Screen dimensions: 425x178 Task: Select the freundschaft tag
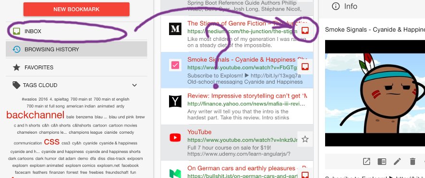117,172
